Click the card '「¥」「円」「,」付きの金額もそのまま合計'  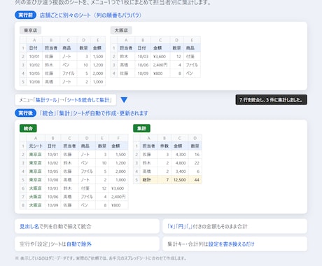(x=234, y=226)
